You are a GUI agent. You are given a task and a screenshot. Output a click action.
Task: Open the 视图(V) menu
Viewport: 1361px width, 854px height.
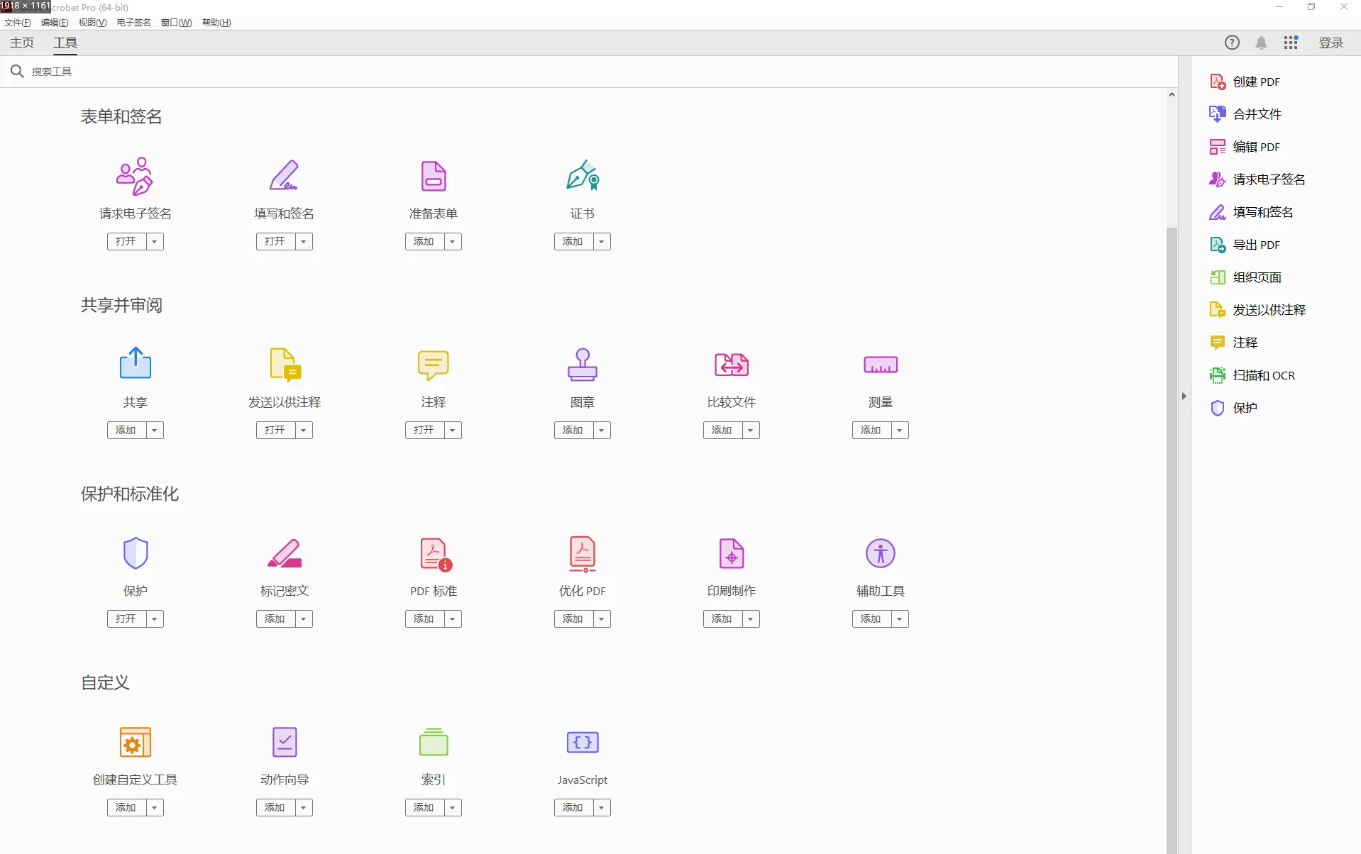pyautogui.click(x=92, y=23)
